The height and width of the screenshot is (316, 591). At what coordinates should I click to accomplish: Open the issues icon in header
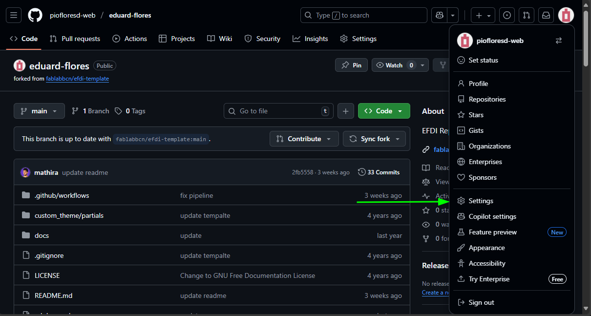(x=507, y=15)
